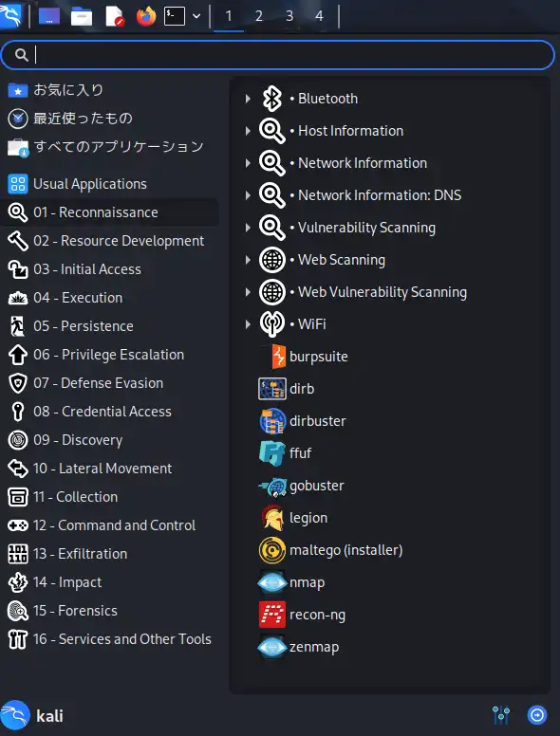560x736 pixels.
Task: Click the Web Scanning globe icon
Action: point(272,260)
